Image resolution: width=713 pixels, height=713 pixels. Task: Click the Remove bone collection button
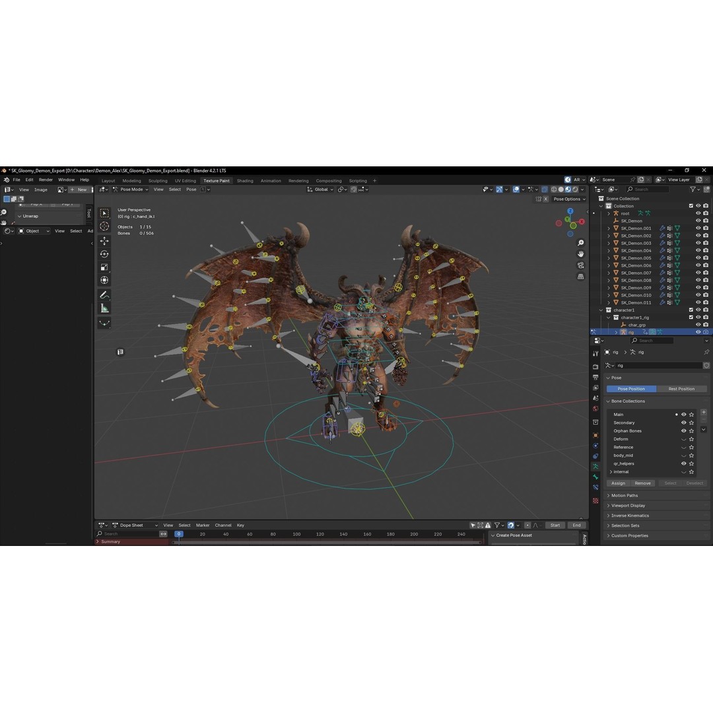click(x=642, y=483)
